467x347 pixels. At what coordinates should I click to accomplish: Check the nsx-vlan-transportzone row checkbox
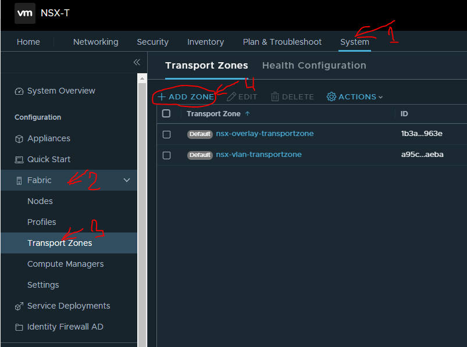point(166,155)
